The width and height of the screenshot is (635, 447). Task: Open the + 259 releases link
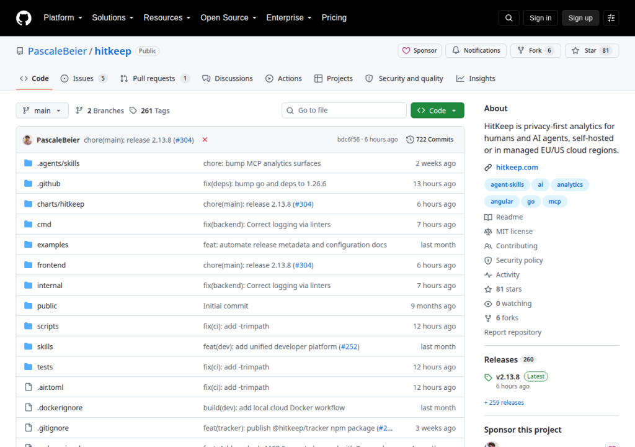point(504,403)
